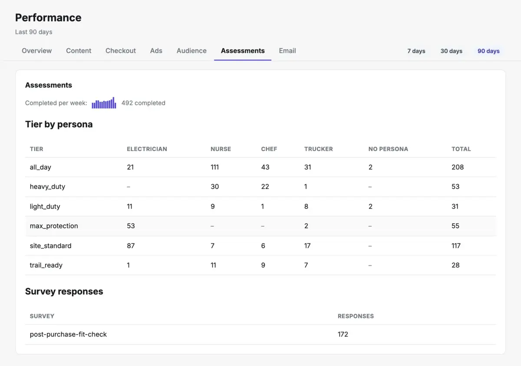Viewport: 521px width, 366px height.
Task: Click the NO PERSONA column header
Action: [388, 149]
